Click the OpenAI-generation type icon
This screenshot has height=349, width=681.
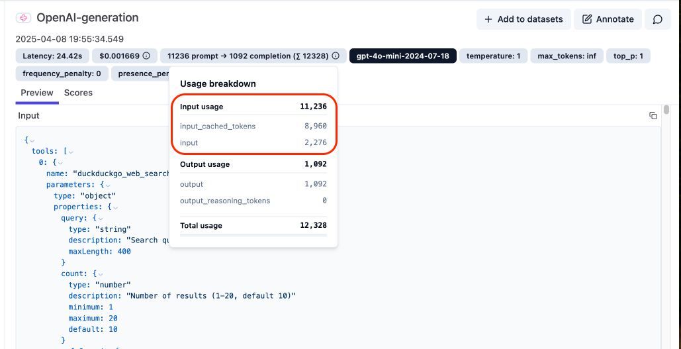click(23, 18)
